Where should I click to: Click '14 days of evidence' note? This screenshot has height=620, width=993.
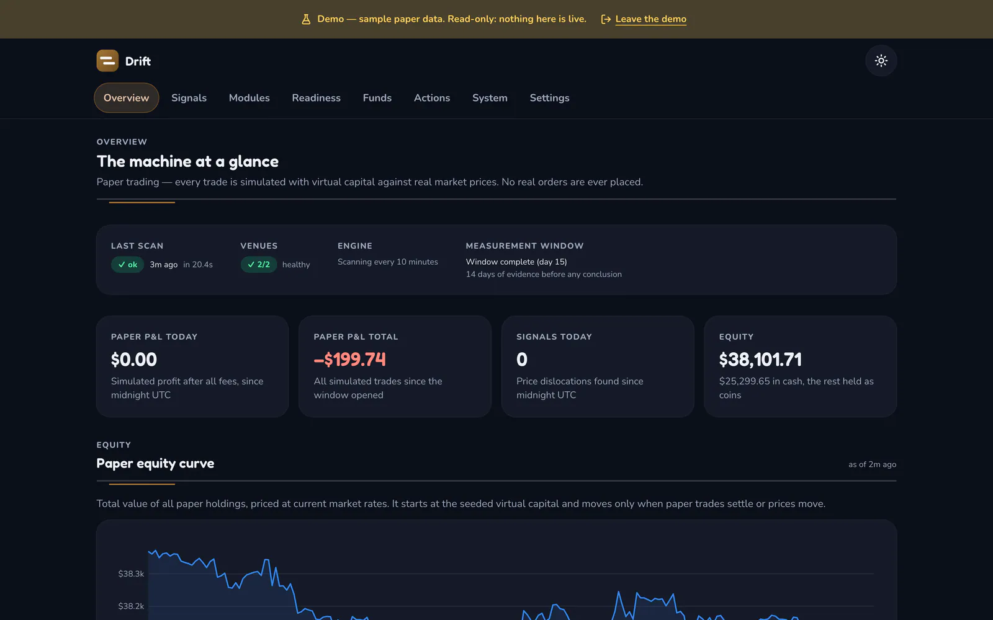[x=544, y=274]
